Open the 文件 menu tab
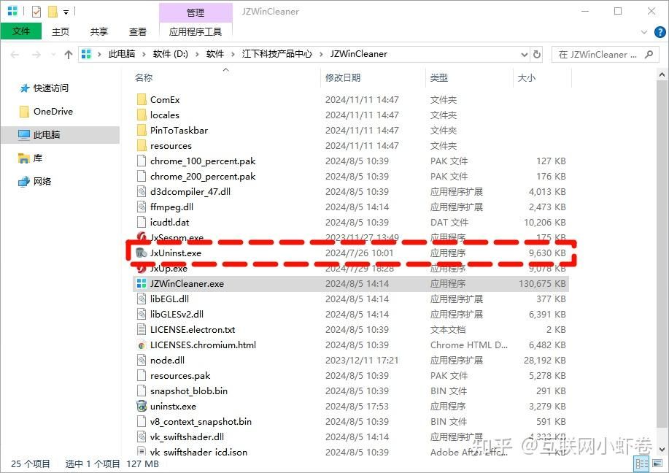 21,31
